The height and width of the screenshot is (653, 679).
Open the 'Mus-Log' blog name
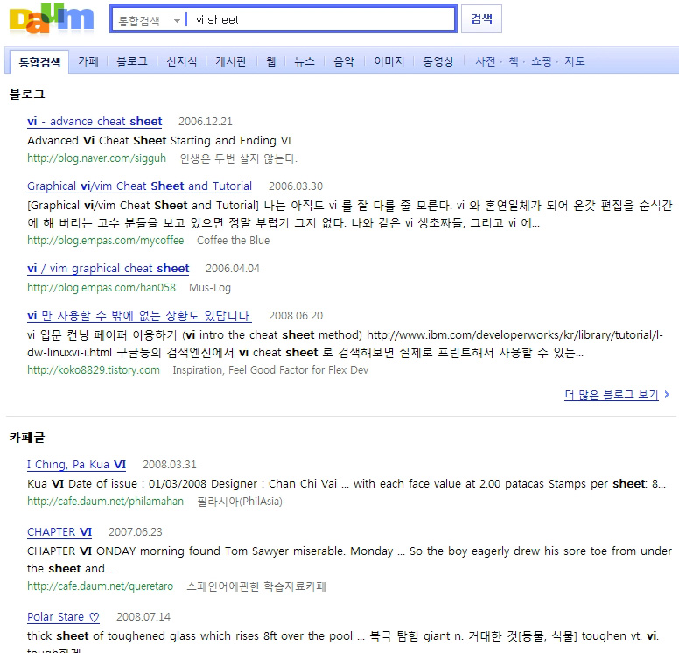pos(210,288)
